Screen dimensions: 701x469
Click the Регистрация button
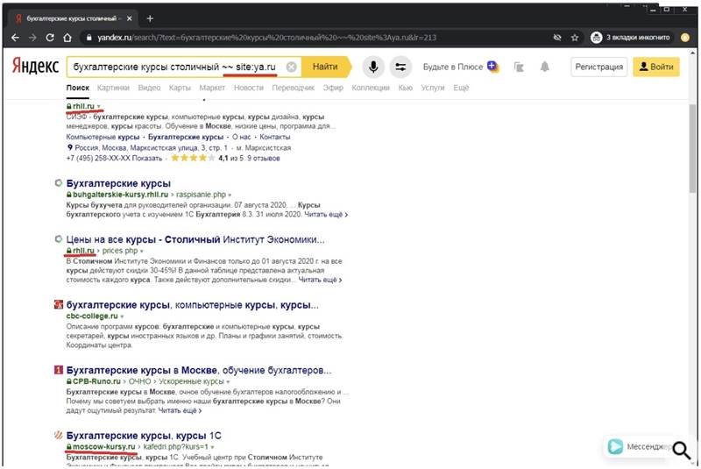[x=599, y=67]
